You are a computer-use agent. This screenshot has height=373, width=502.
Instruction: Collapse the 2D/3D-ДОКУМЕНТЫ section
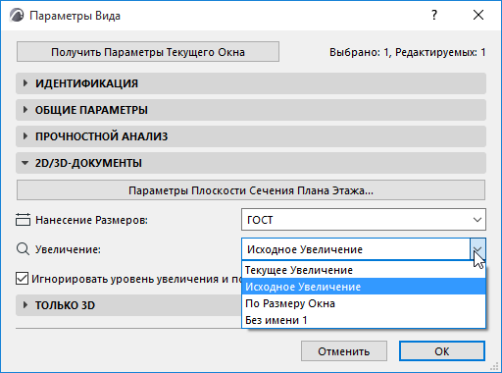click(x=251, y=163)
